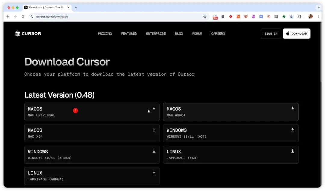
Task: Download the Mac X64 build
Action: (92, 133)
